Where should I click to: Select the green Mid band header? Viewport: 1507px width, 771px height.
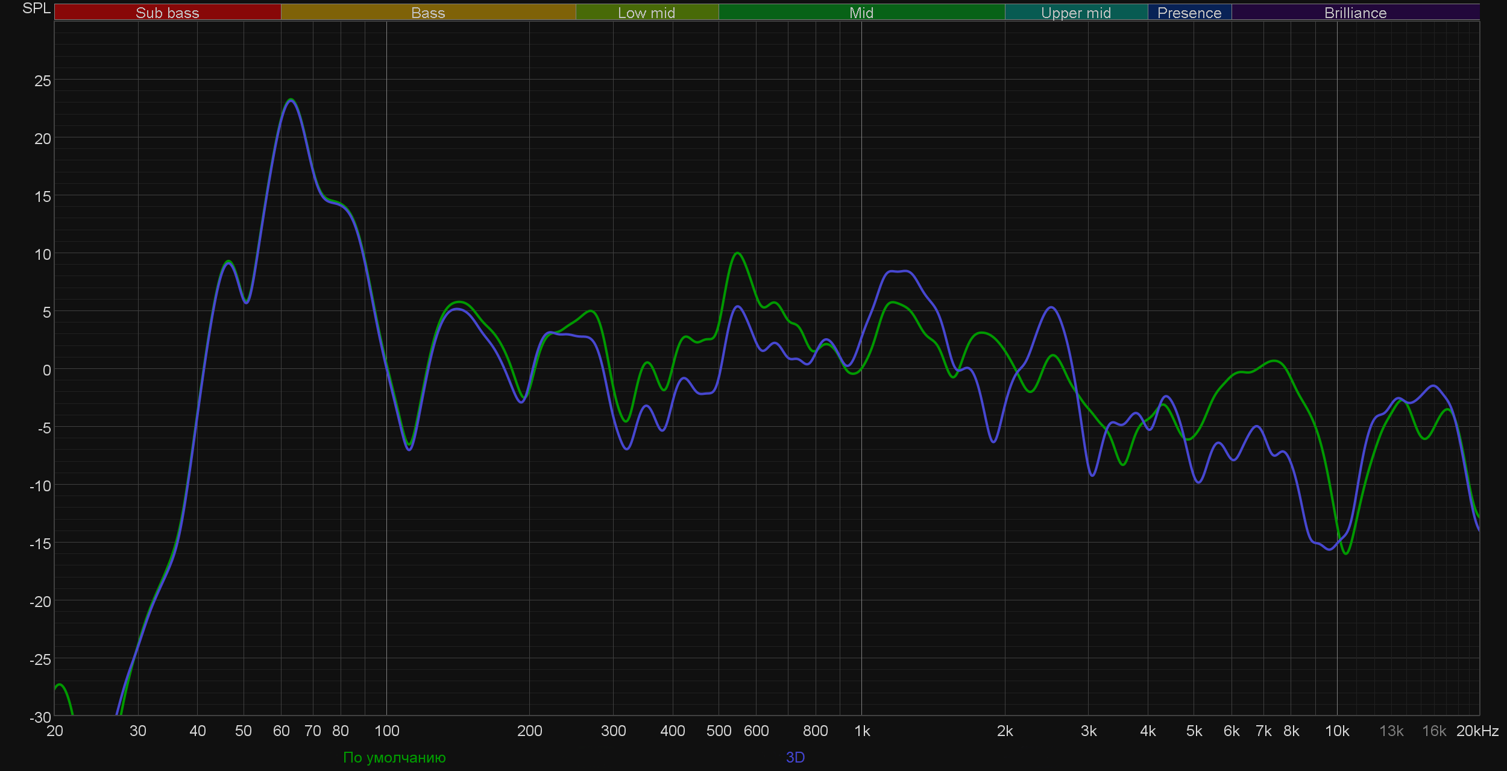[861, 13]
